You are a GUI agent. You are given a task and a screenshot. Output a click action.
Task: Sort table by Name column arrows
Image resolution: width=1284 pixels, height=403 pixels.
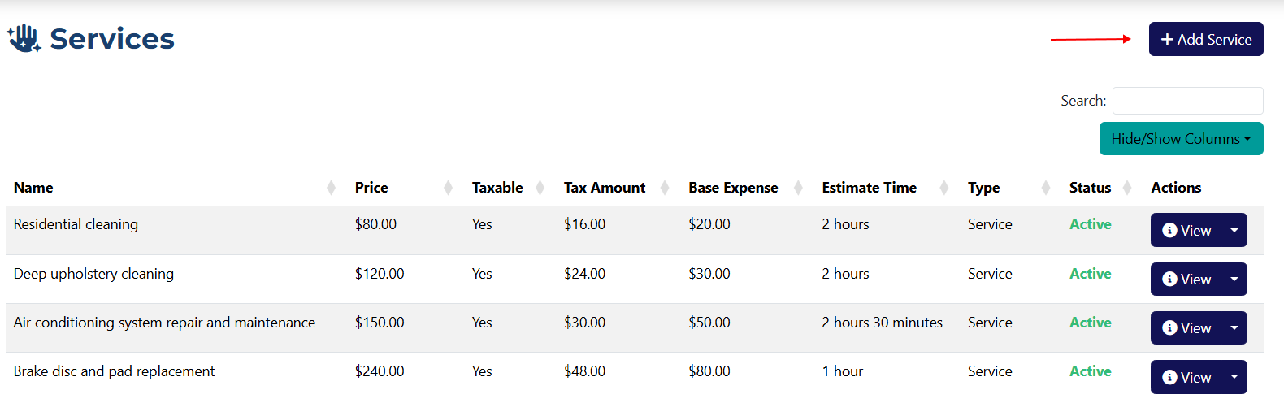tap(331, 188)
